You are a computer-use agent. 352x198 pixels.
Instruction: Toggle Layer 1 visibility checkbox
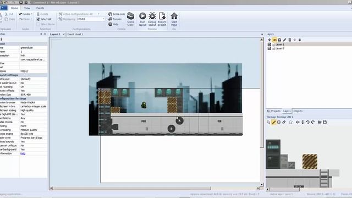click(269, 45)
